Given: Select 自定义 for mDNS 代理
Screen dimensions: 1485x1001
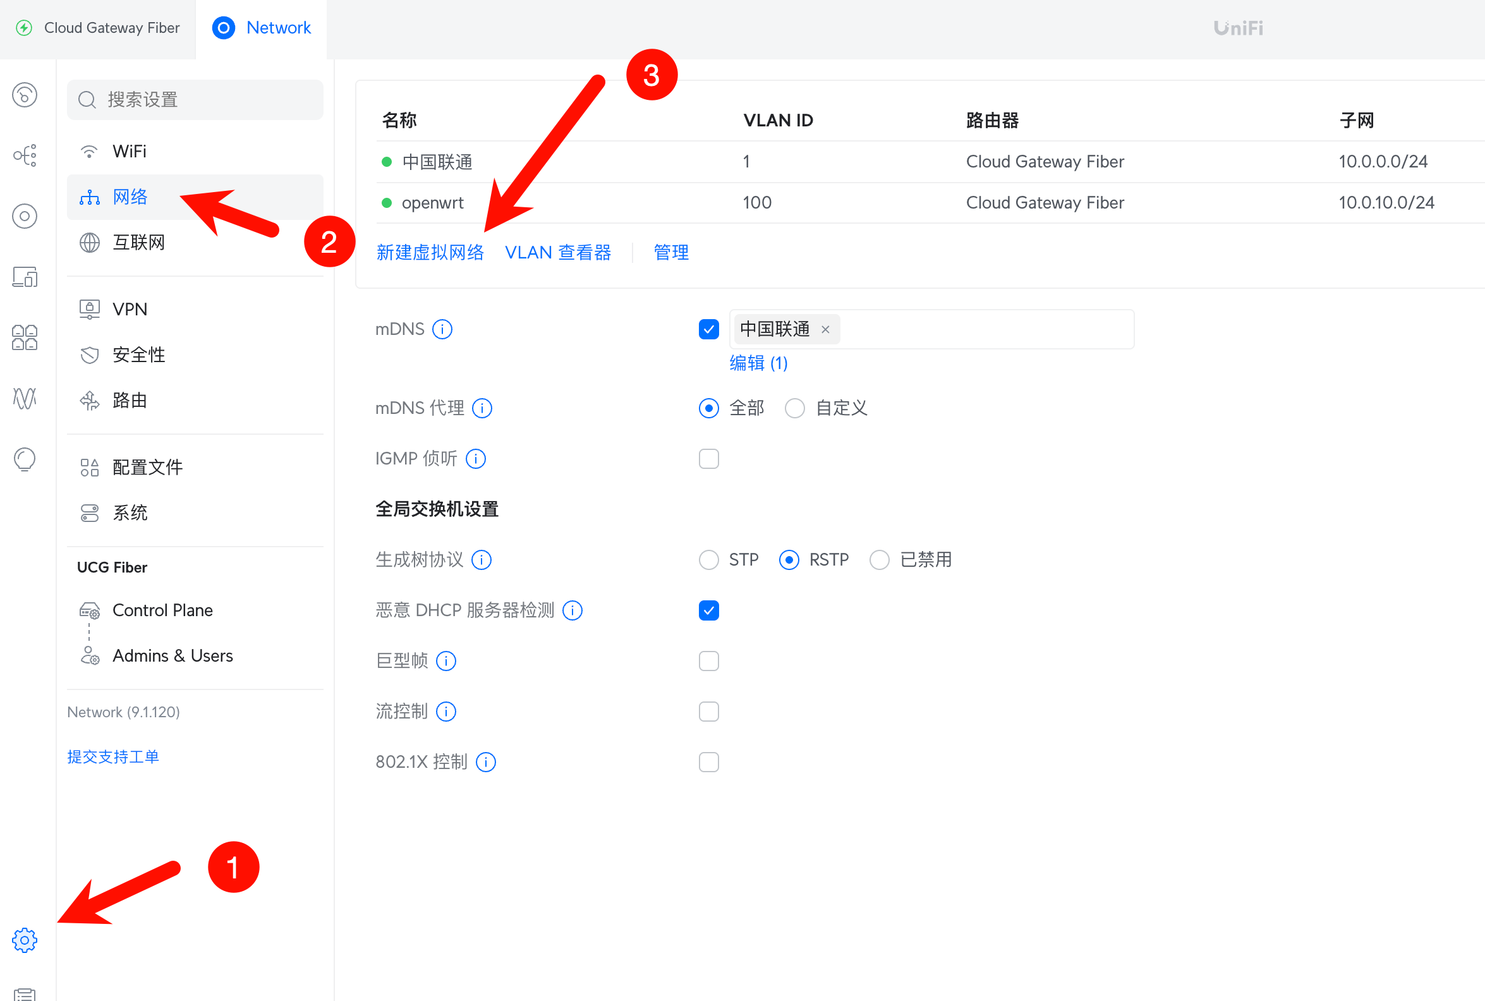Looking at the screenshot, I should 794,409.
